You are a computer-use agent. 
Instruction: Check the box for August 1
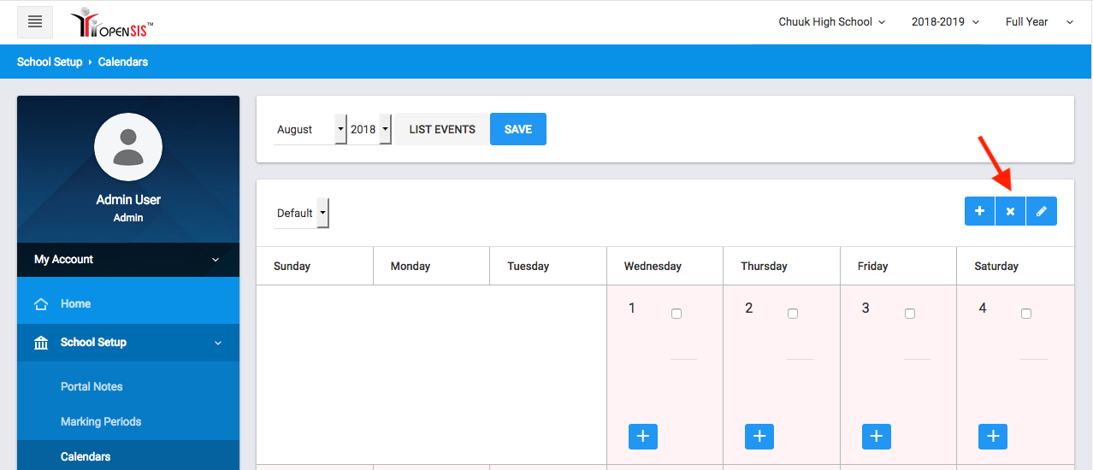click(676, 314)
